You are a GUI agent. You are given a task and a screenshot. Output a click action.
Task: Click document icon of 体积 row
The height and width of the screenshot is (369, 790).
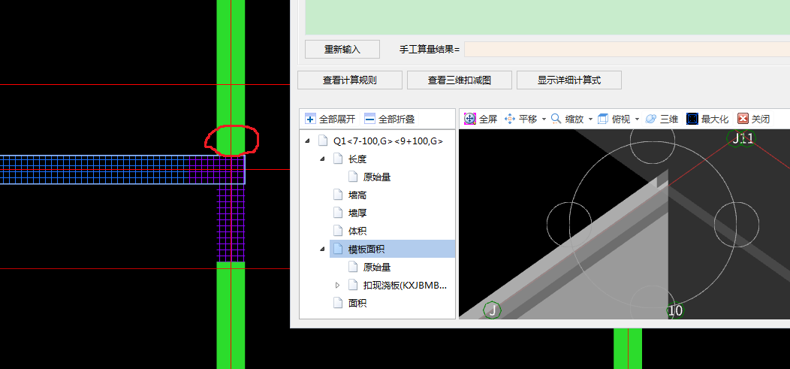point(338,231)
